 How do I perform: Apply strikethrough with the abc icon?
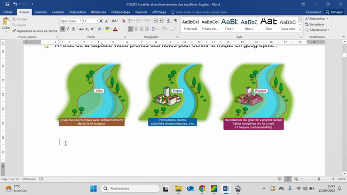click(x=81, y=29)
